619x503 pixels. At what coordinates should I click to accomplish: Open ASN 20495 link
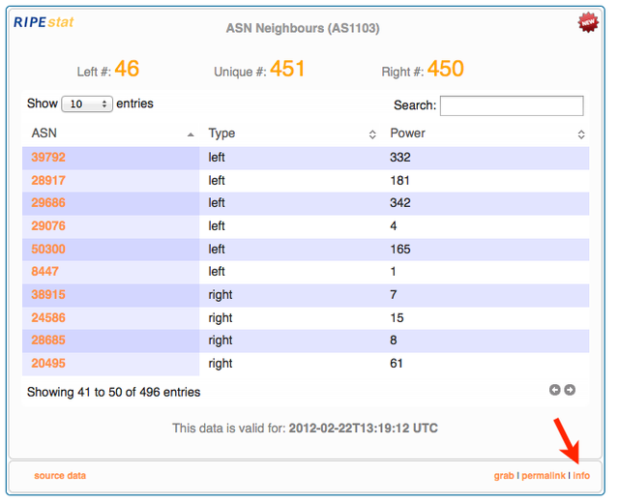pos(48,364)
